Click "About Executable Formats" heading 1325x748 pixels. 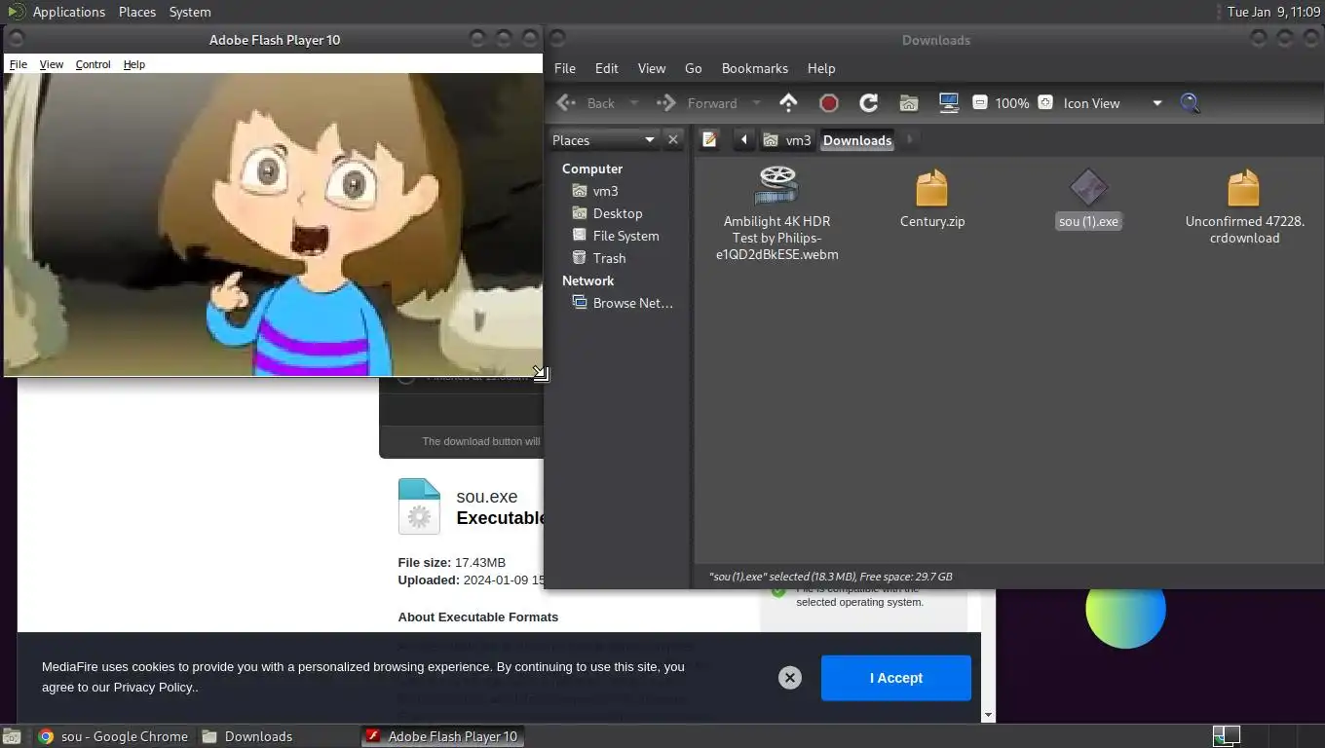pyautogui.click(x=478, y=617)
